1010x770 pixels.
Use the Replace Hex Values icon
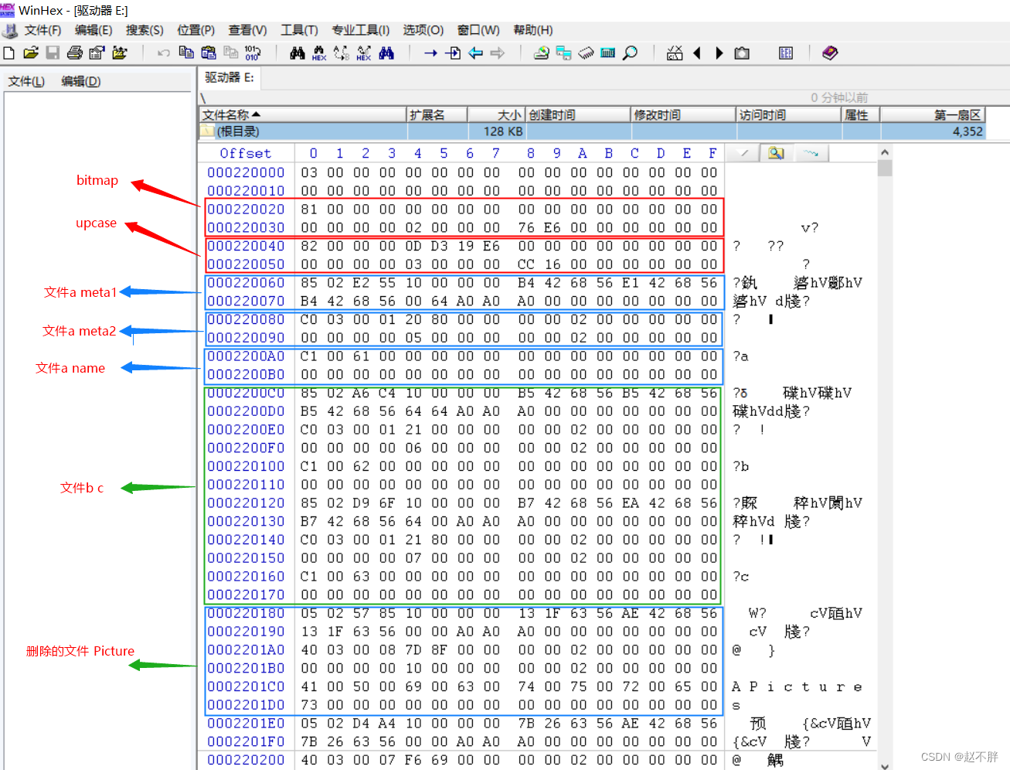click(363, 53)
